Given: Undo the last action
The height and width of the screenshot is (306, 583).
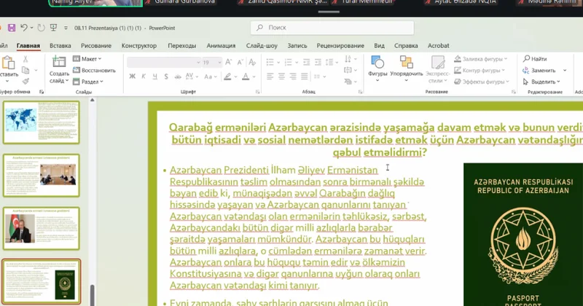Looking at the screenshot, I should [x=24, y=28].
